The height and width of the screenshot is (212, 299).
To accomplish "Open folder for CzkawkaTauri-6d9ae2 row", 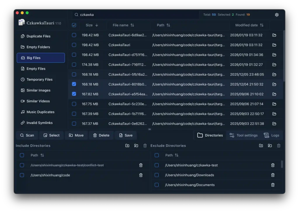I will coord(274,35).
